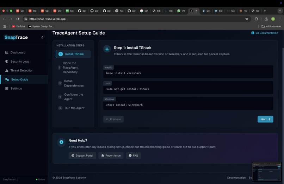Open the apps grid in bookmarks bar

coord(5,26)
